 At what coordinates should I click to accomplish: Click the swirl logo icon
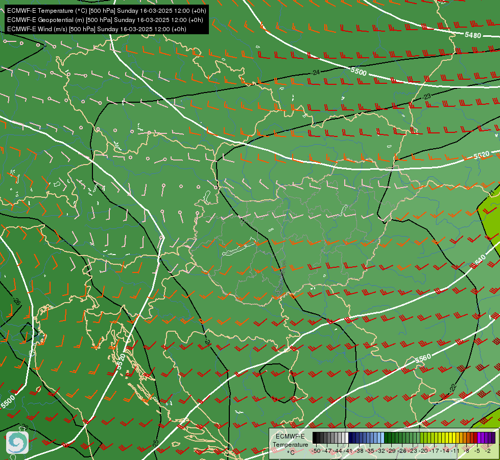[17, 443]
